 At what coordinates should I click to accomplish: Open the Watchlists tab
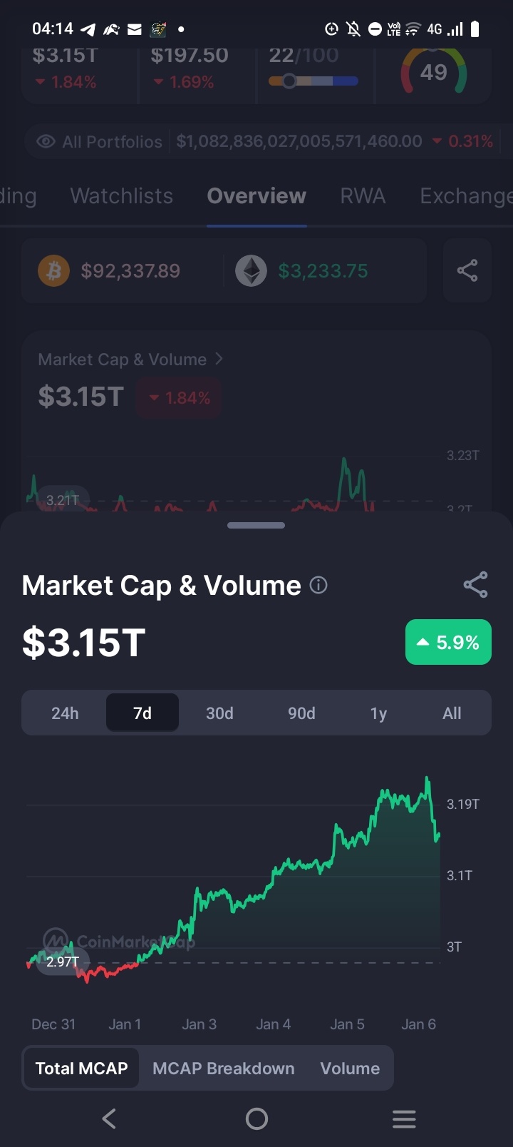(x=122, y=196)
